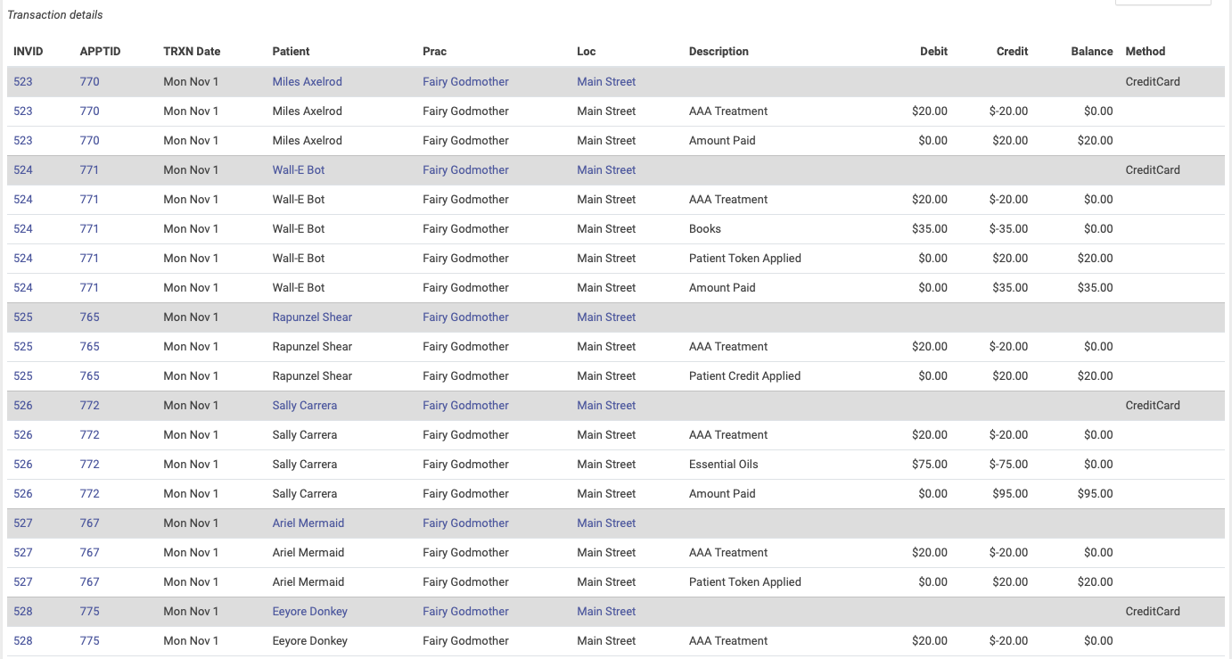Viewport: 1232px width, 659px height.
Task: Click the Credit column header
Action: click(1013, 51)
